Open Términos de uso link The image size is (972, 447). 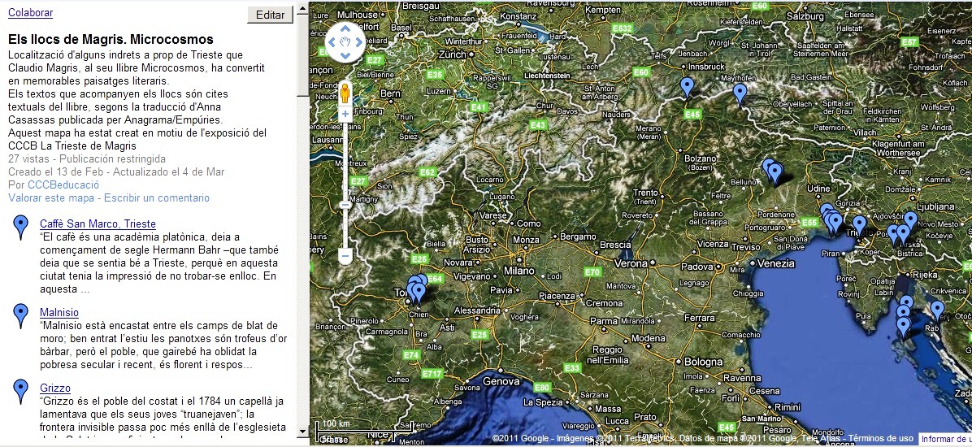pos(881,438)
